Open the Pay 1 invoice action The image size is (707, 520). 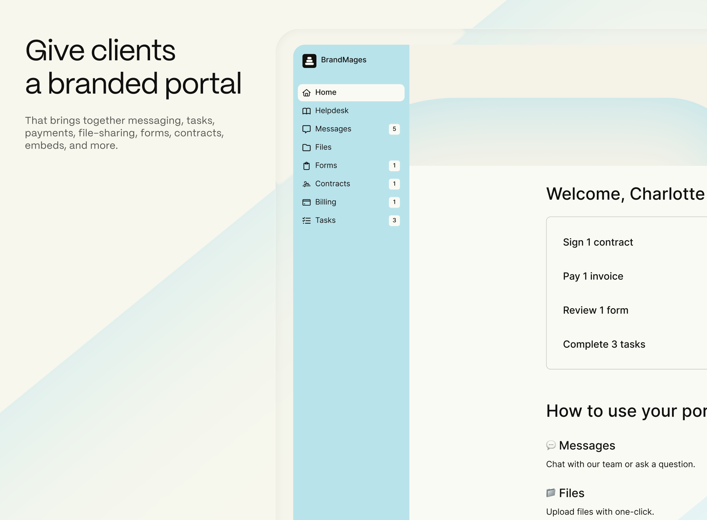[593, 276]
